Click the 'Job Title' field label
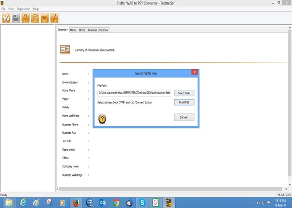The height and width of the screenshot is (208, 292). tap(67, 141)
